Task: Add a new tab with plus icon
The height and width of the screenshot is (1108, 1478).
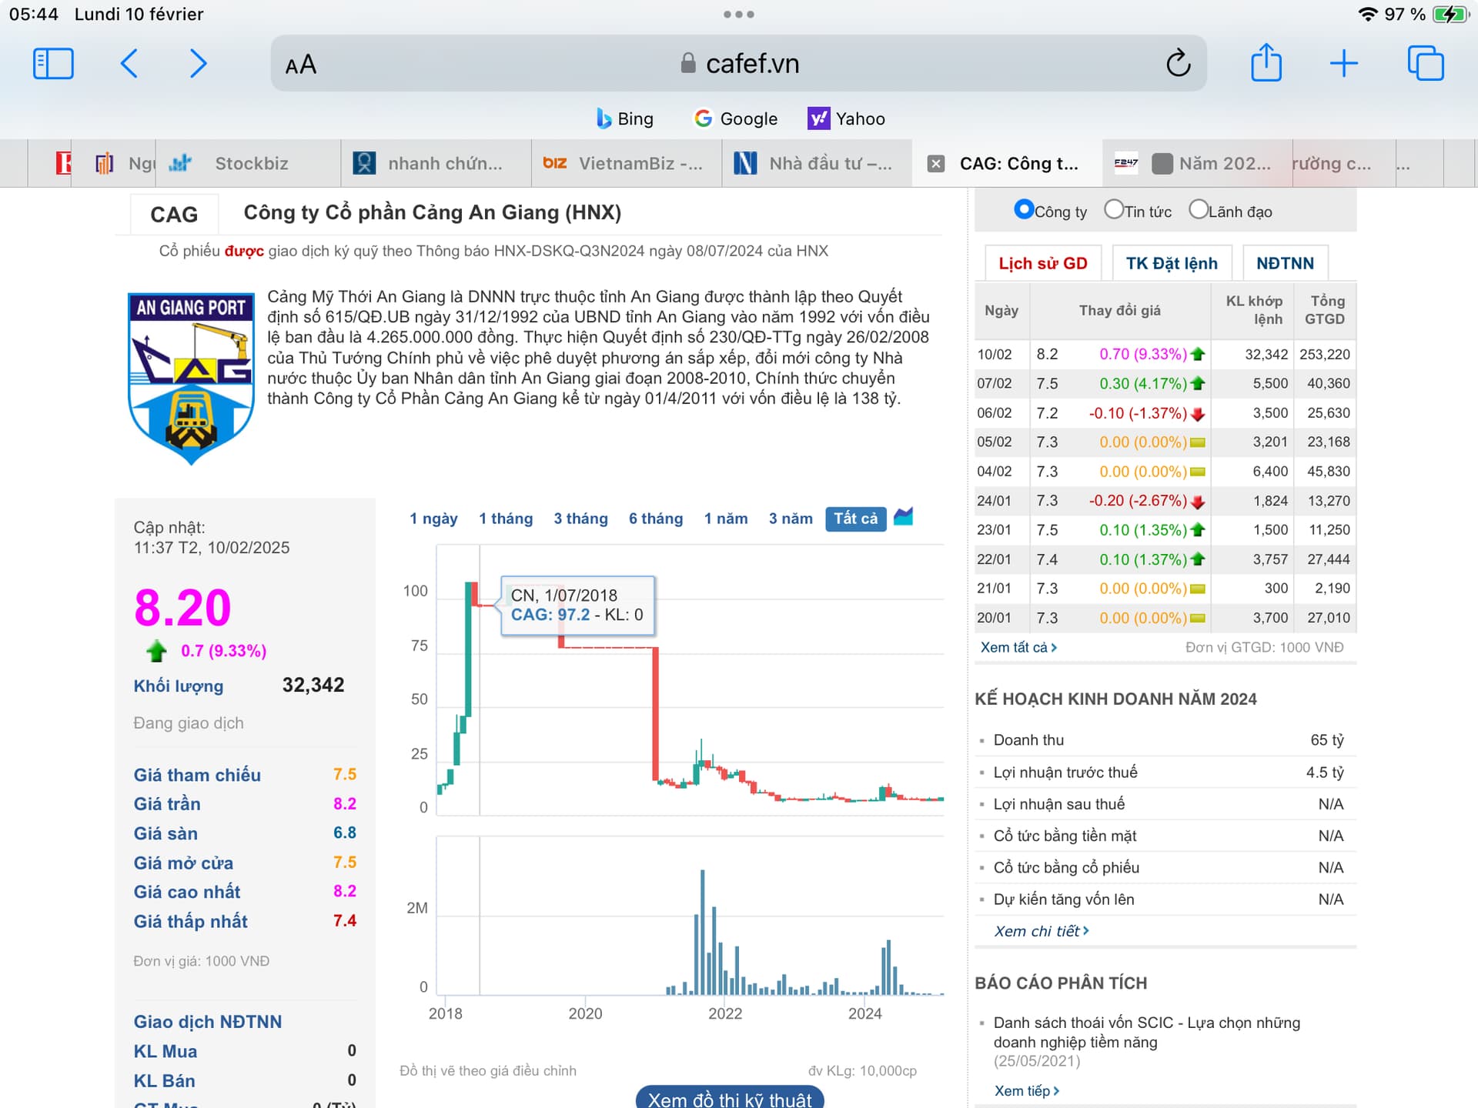Action: point(1343,63)
